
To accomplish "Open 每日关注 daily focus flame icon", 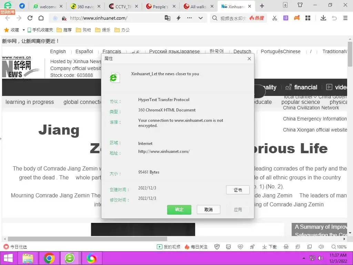I will [196, 247].
